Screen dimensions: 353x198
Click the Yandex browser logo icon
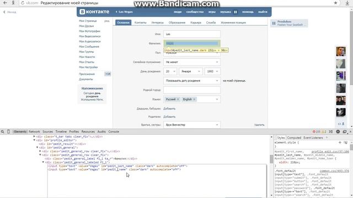coord(13,3)
